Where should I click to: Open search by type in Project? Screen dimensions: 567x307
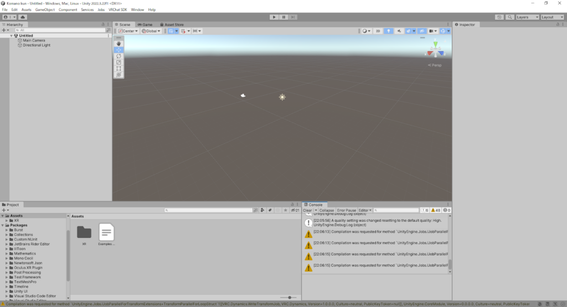pyautogui.click(x=262, y=210)
